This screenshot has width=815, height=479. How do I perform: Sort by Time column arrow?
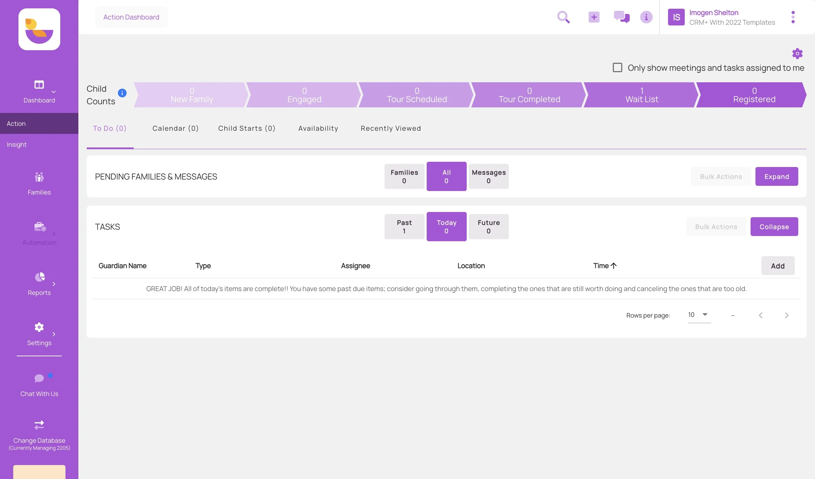(614, 266)
